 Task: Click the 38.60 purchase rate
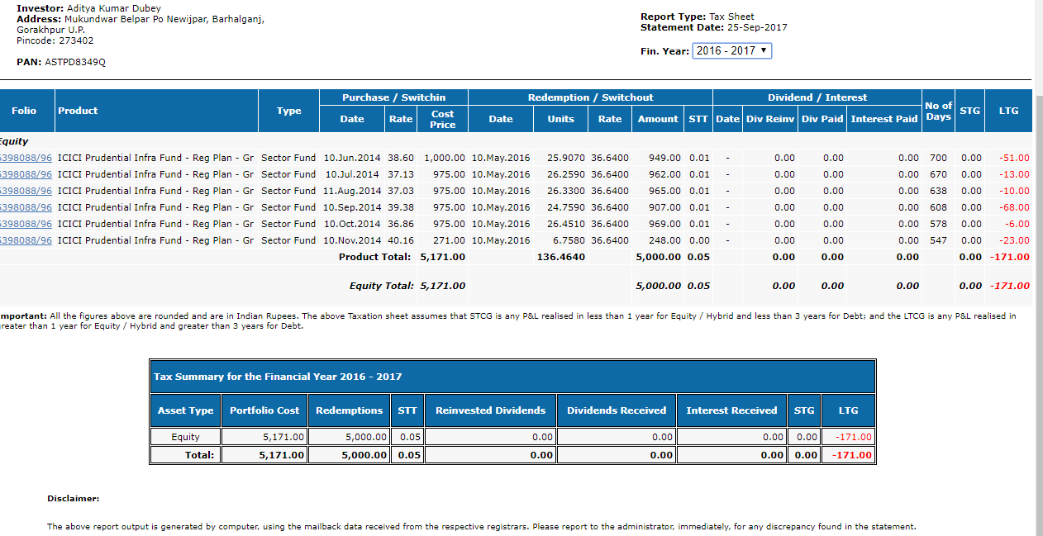click(401, 158)
